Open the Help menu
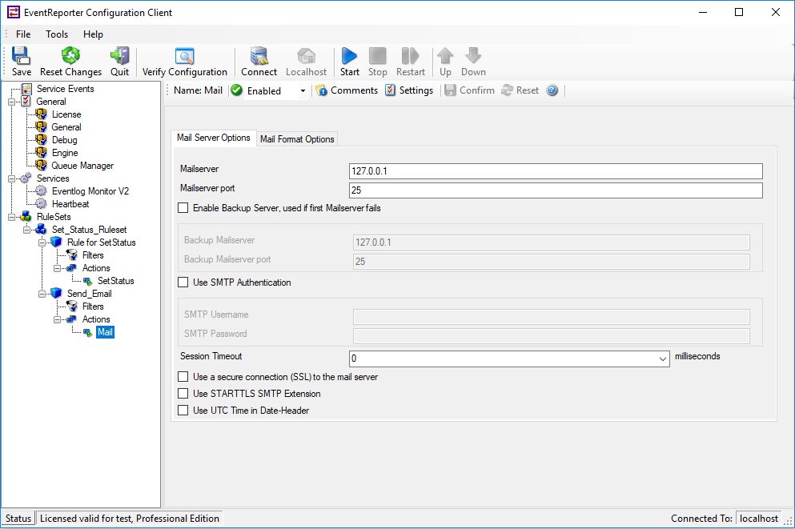Viewport: 795px width, 529px height. (x=94, y=34)
